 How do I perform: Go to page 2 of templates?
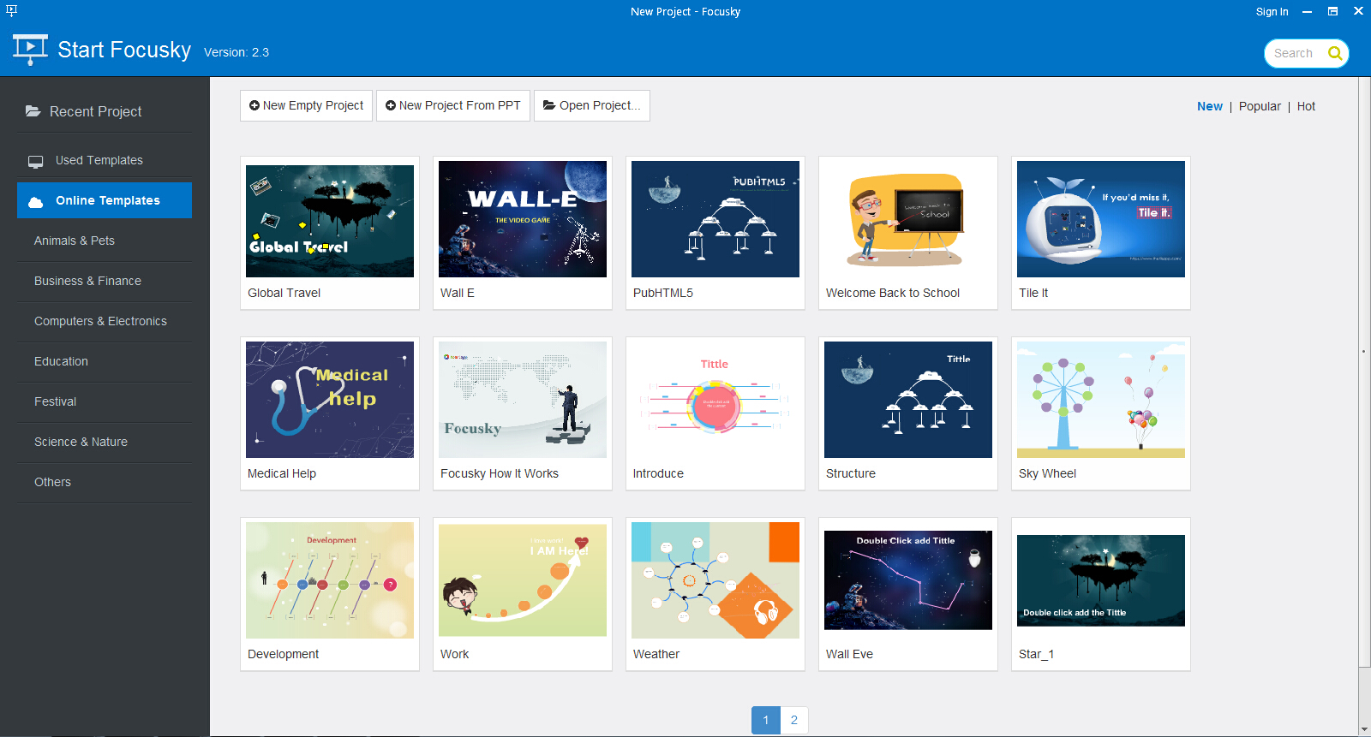794,720
